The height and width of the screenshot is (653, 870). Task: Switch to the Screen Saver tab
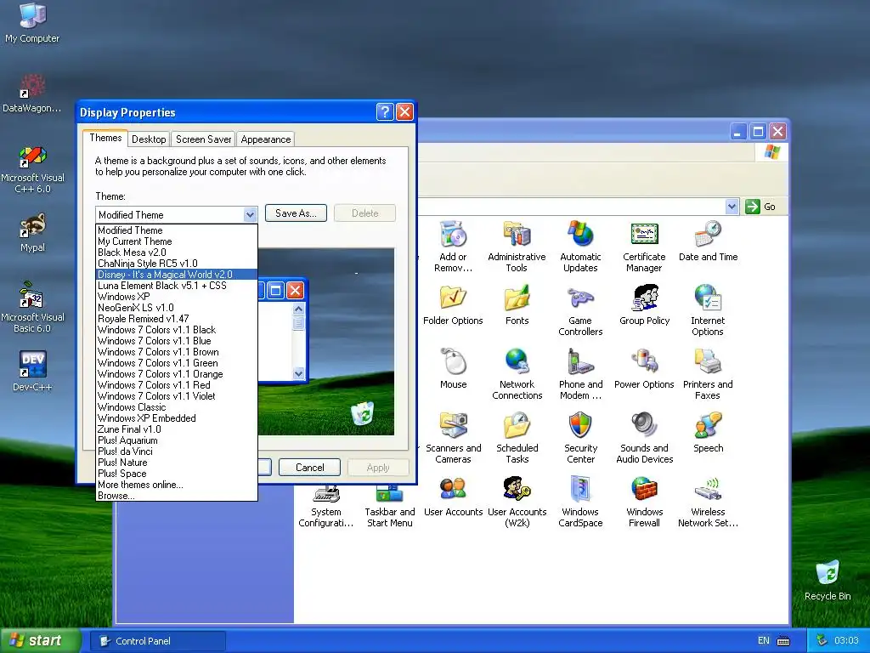click(204, 139)
